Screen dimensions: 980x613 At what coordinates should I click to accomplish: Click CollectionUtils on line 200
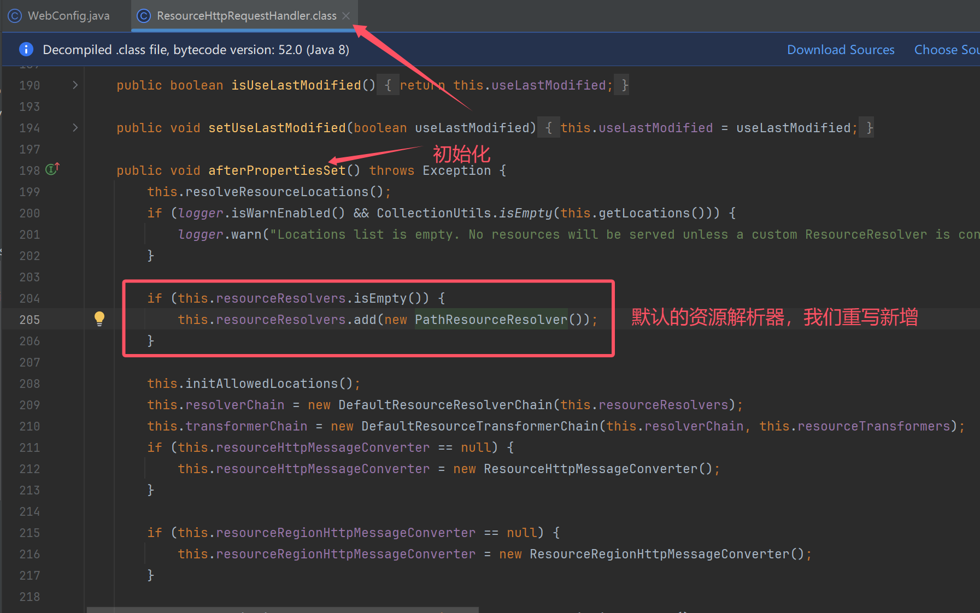click(433, 213)
